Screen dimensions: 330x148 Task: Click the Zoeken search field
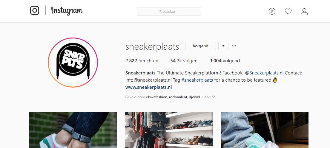point(169,11)
